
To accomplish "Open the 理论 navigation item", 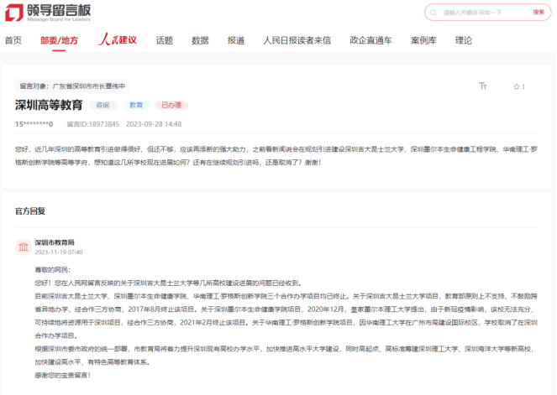I will tap(464, 40).
